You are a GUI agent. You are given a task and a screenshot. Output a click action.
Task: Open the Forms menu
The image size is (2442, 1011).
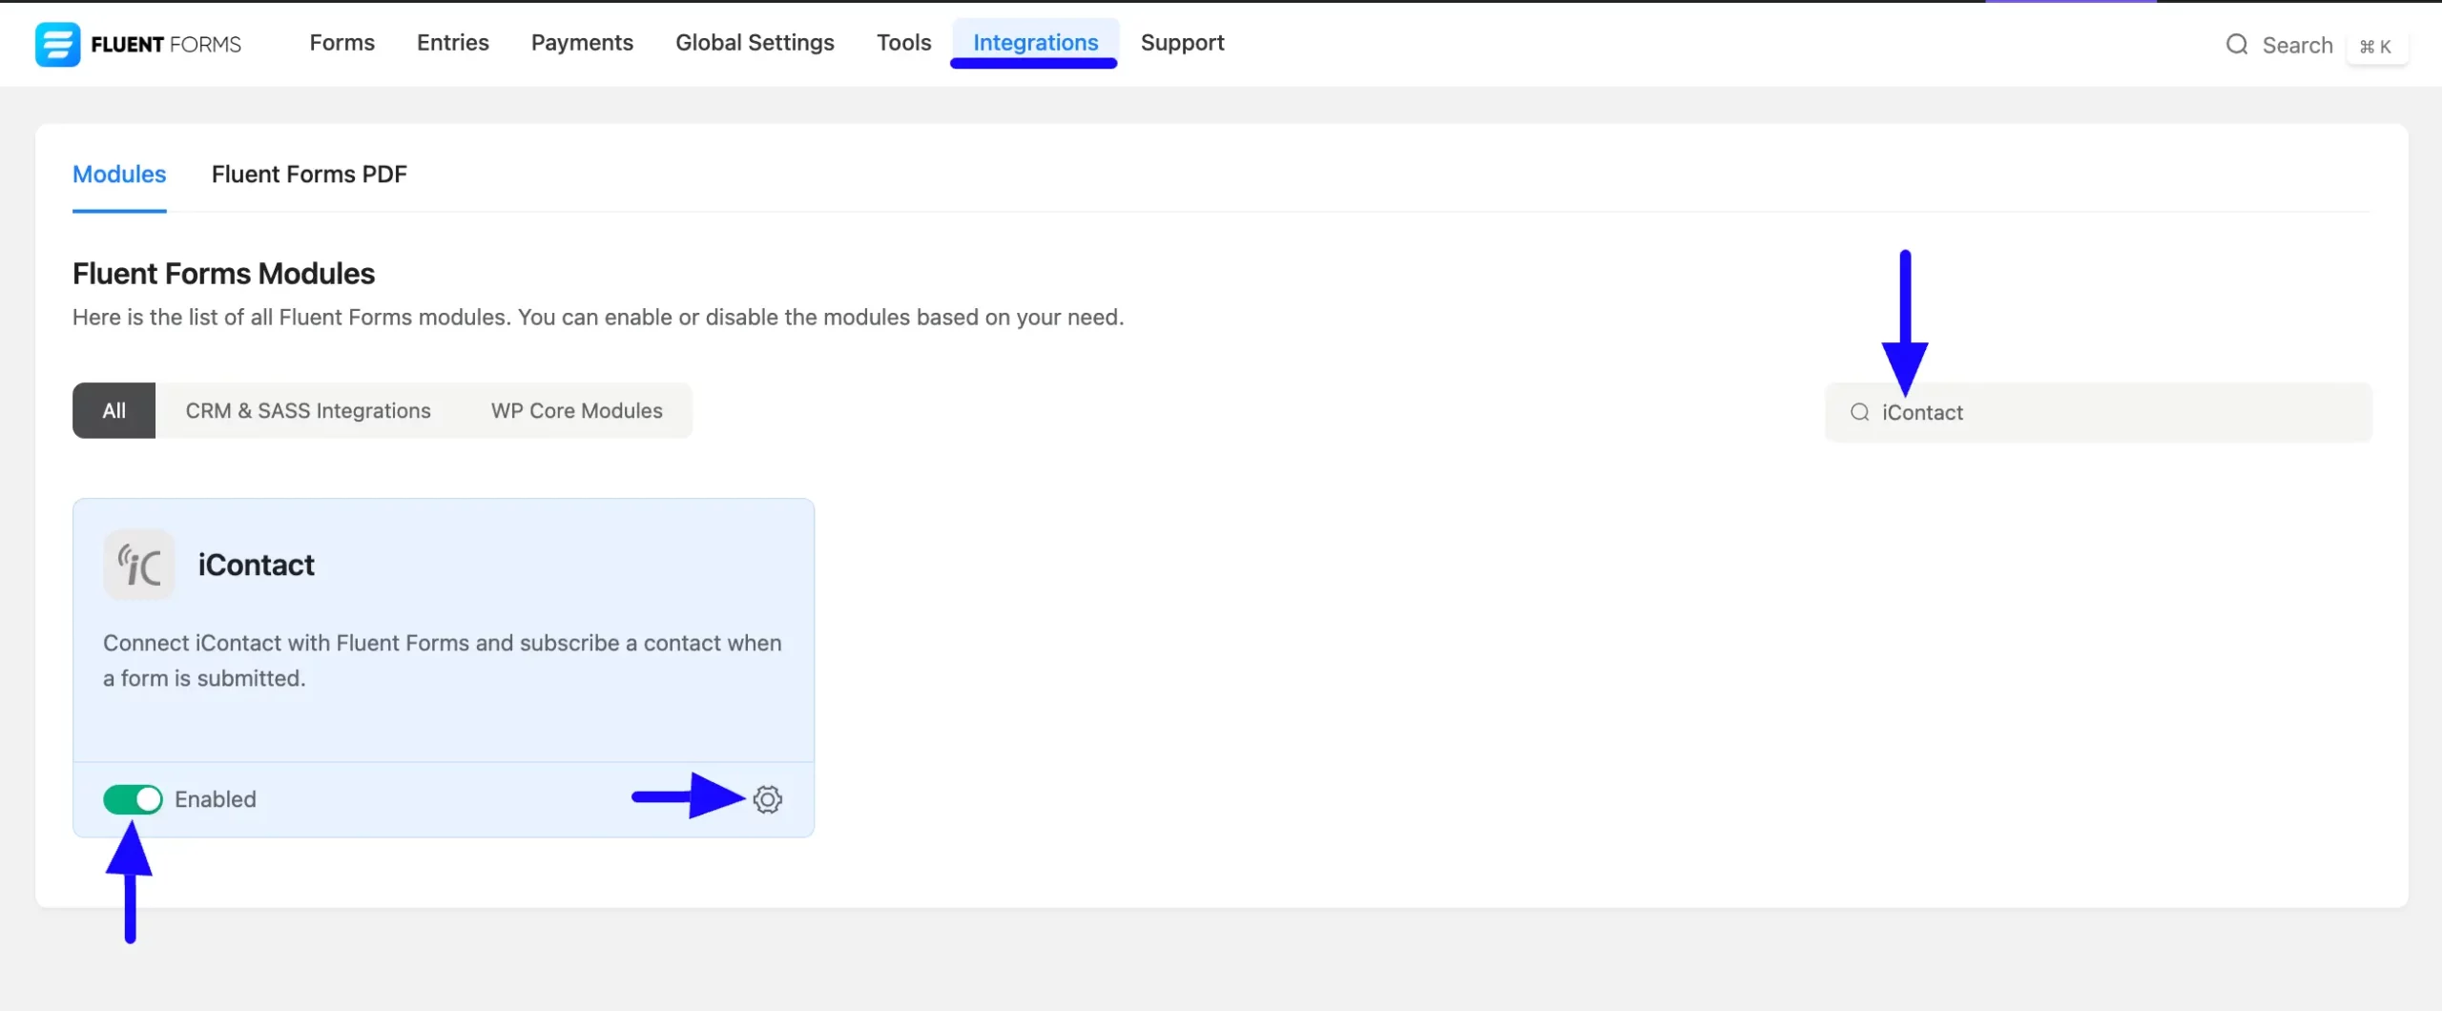pos(342,43)
